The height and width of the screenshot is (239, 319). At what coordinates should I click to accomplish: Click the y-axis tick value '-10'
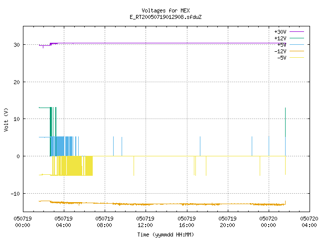15,194
